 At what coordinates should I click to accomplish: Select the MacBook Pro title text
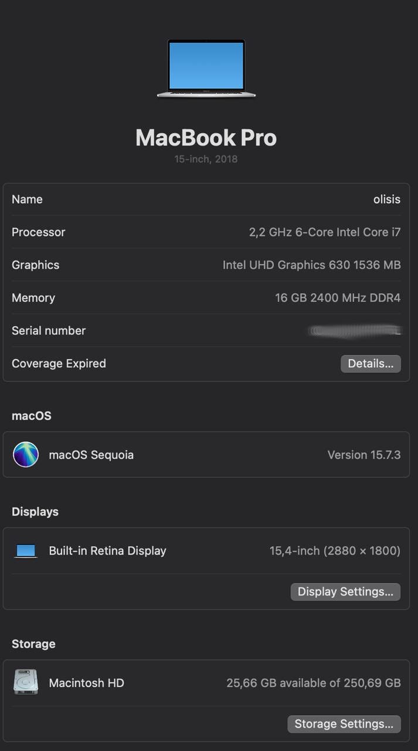tap(206, 138)
